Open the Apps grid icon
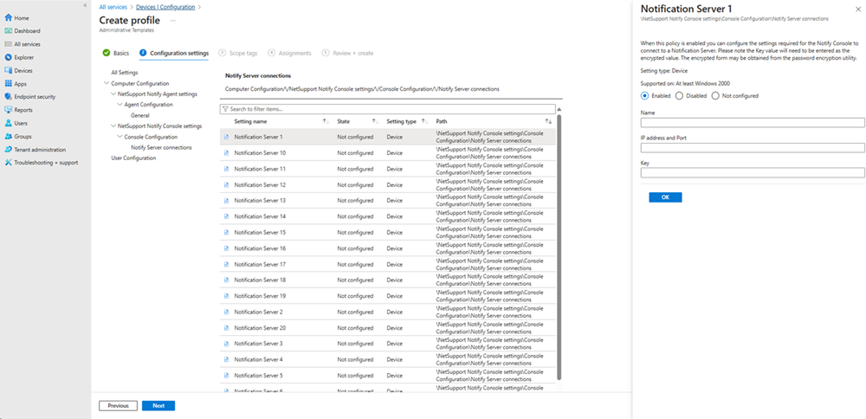866x419 pixels. coord(8,84)
